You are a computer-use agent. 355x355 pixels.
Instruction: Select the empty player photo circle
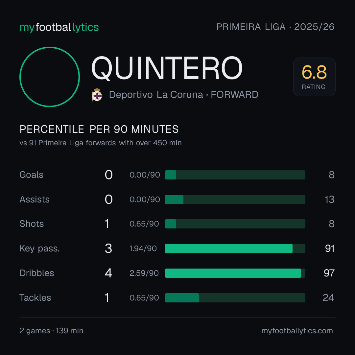50,77
